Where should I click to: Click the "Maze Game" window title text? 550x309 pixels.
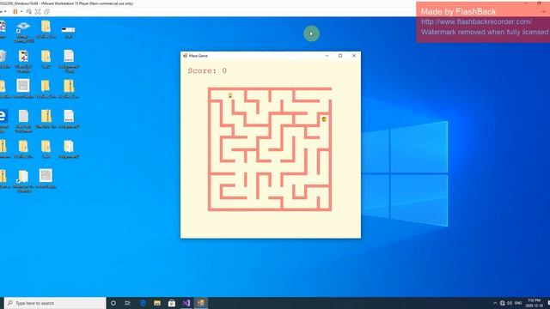(199, 56)
